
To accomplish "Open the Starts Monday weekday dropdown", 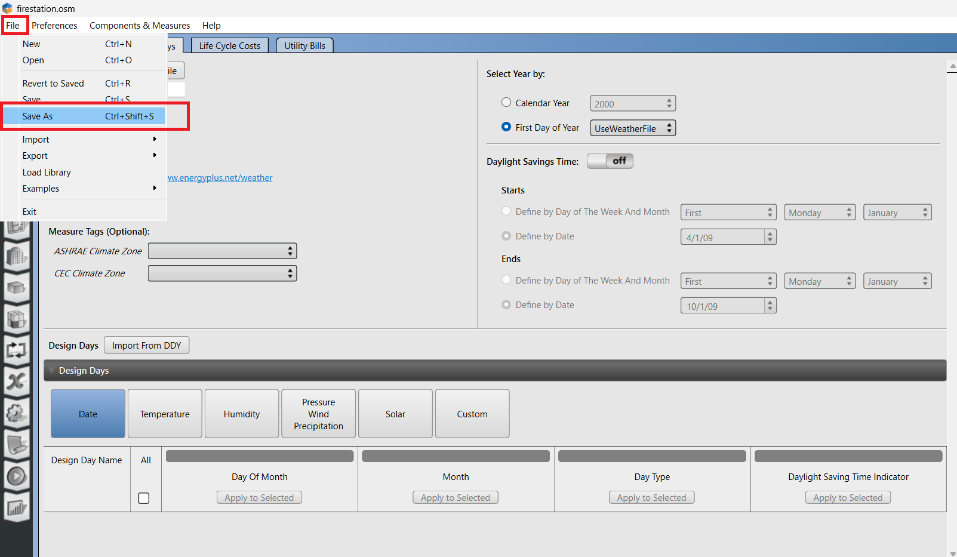I will [820, 213].
